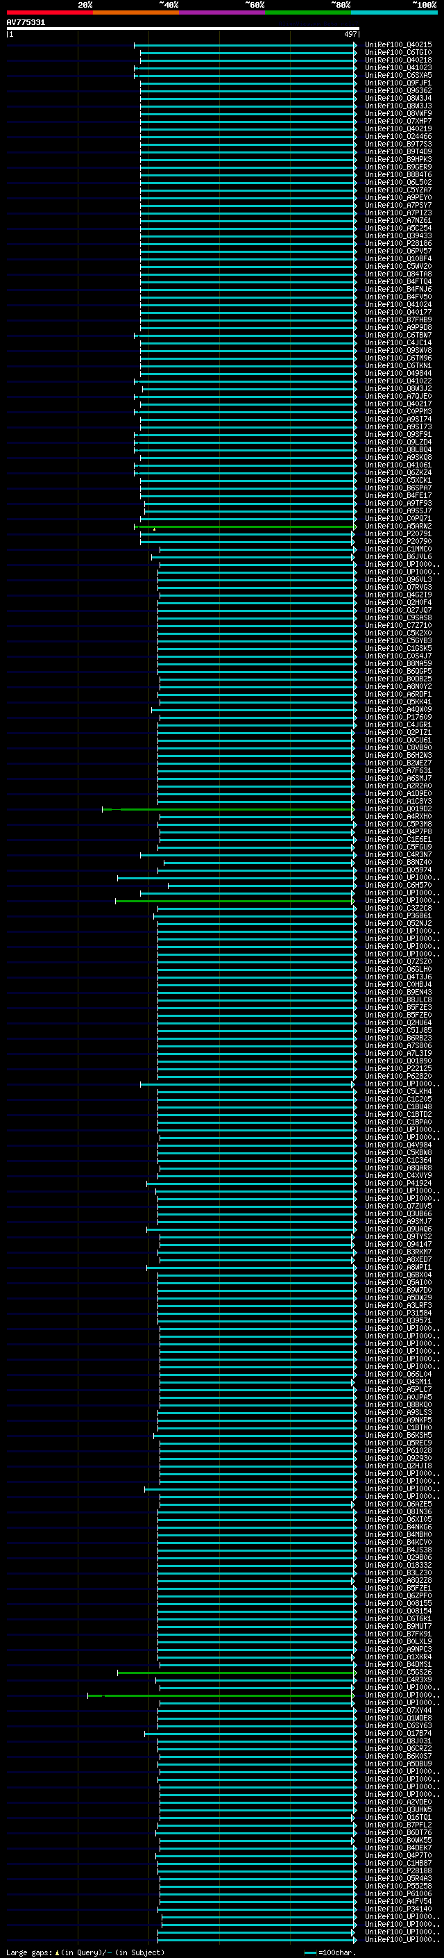
Task: Select UniRef100_Q84TA8 entry
Action: 398,274
